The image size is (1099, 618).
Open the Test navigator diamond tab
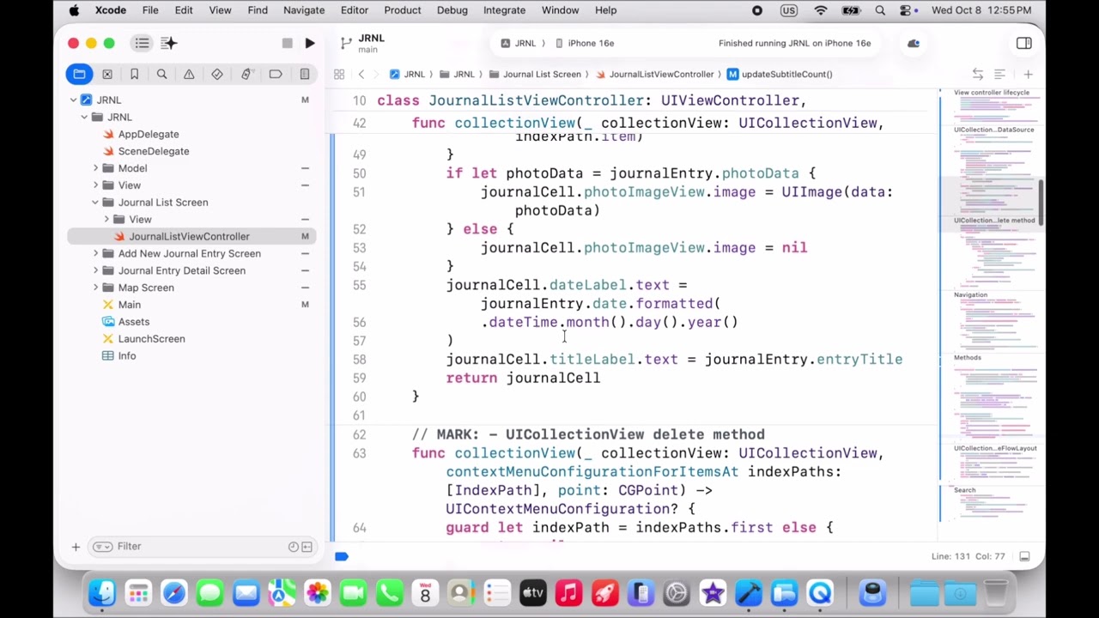pyautogui.click(x=217, y=74)
